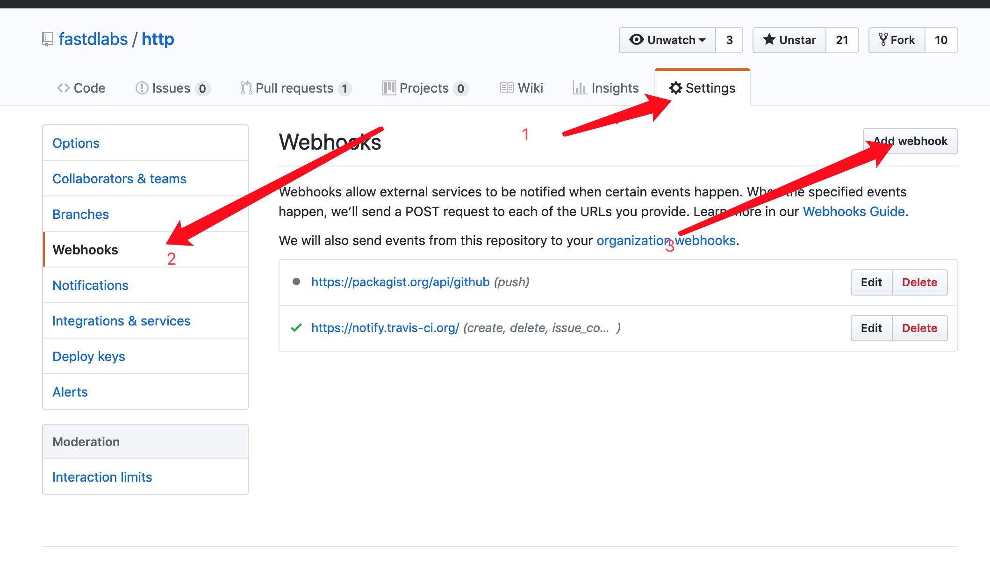This screenshot has width=990, height=578.
Task: Open the fastdlabs organization link
Action: pos(93,39)
